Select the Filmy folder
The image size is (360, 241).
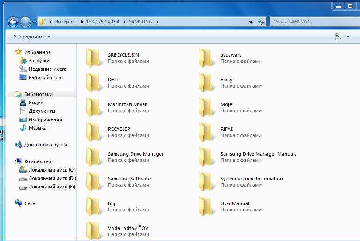tap(226, 80)
